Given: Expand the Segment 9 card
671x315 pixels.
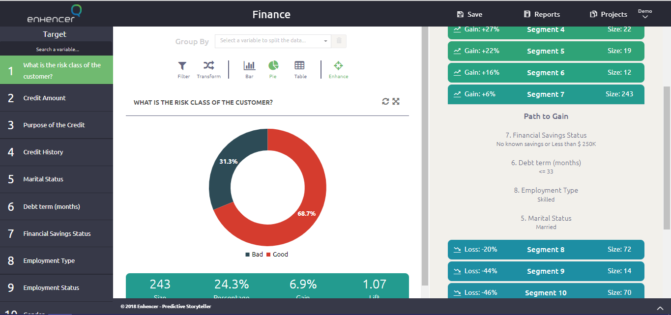Looking at the screenshot, I should 546,271.
